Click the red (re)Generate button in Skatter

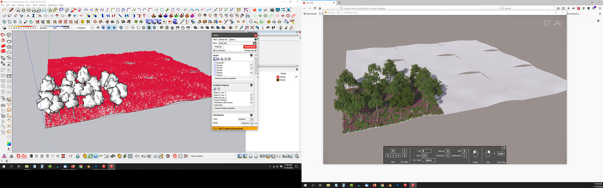(250, 47)
